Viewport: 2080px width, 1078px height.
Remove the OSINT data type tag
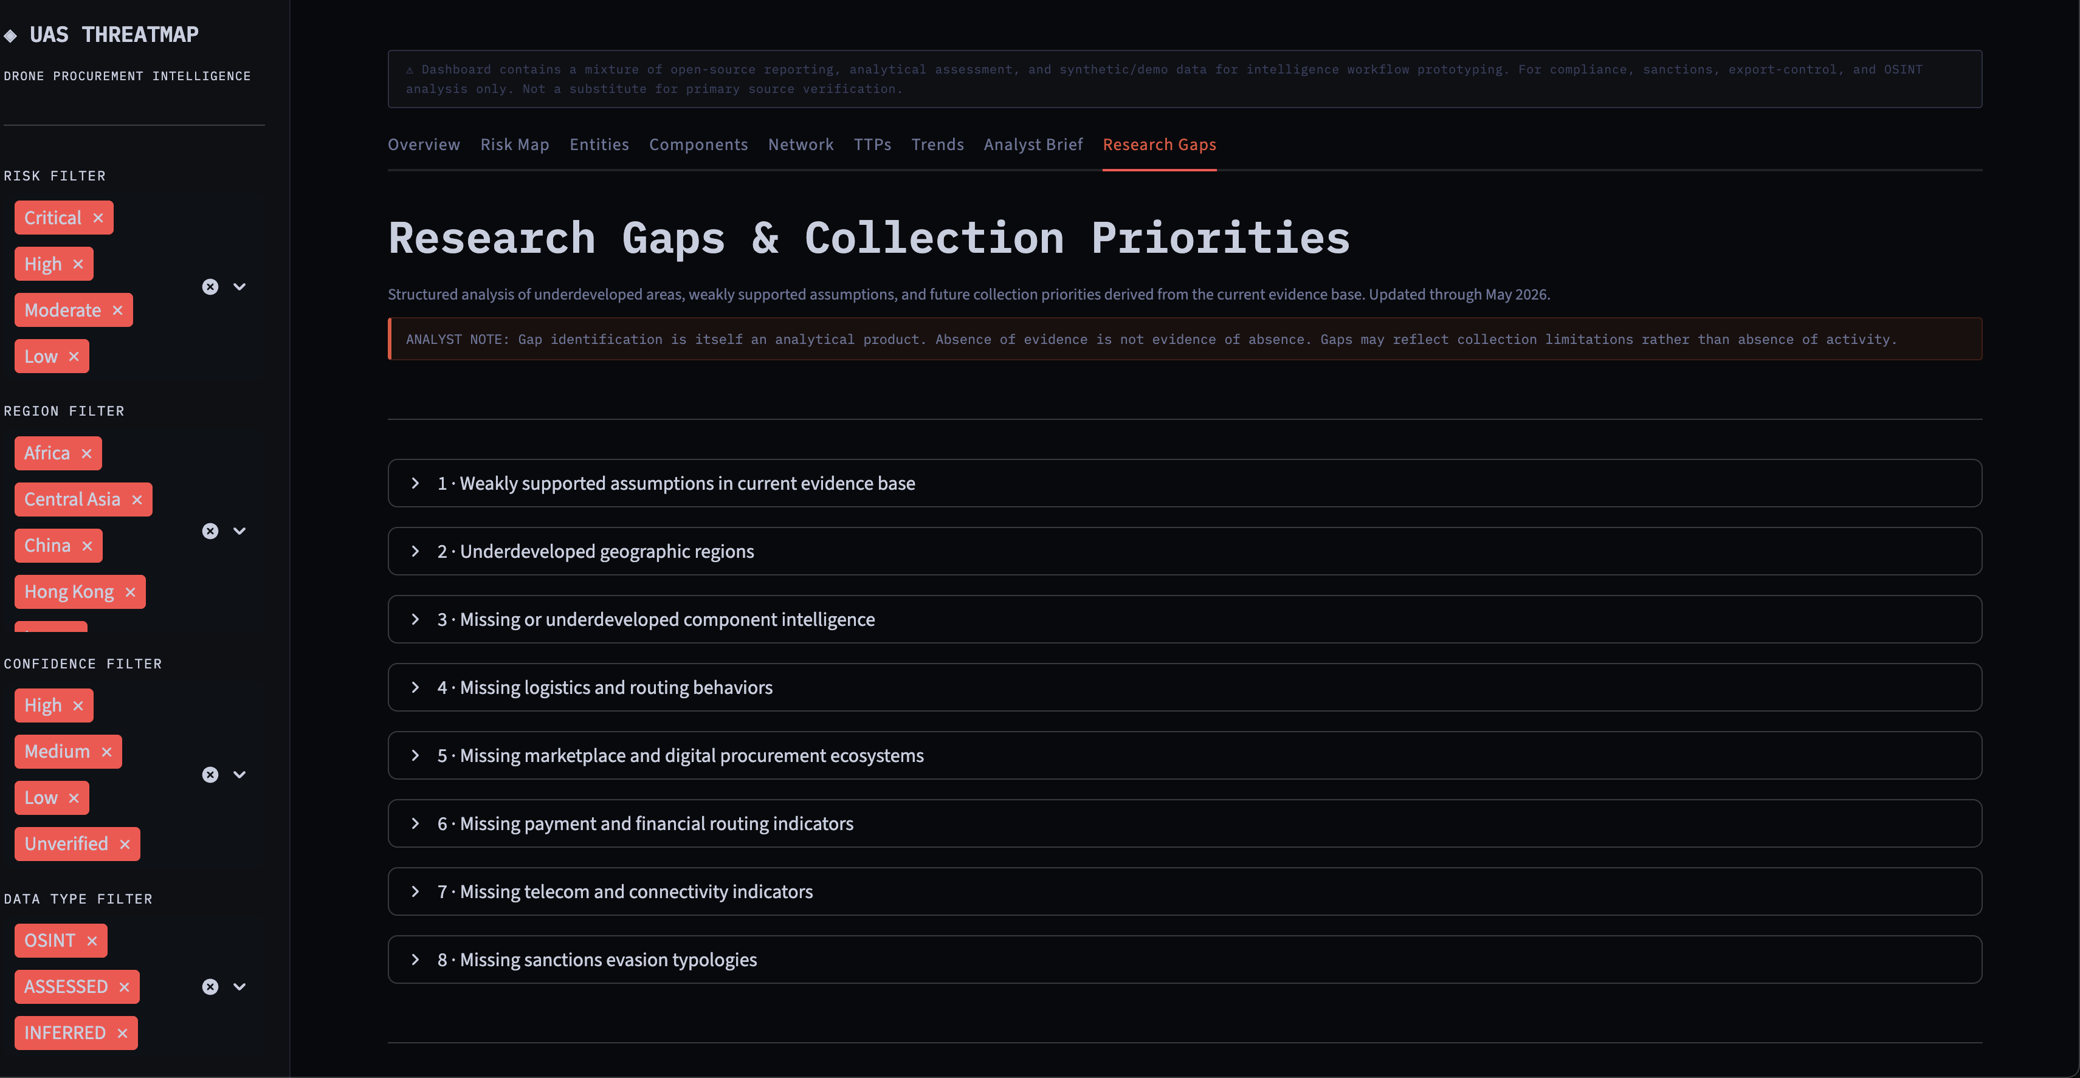tap(91, 941)
